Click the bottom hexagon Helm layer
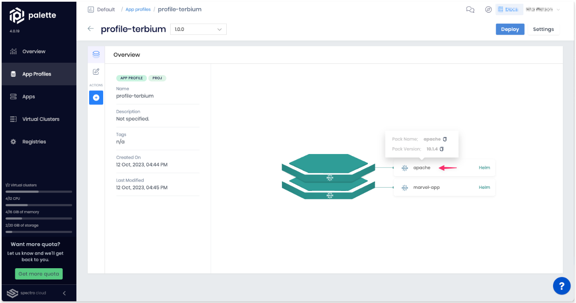This screenshot has width=576, height=303. (329, 190)
